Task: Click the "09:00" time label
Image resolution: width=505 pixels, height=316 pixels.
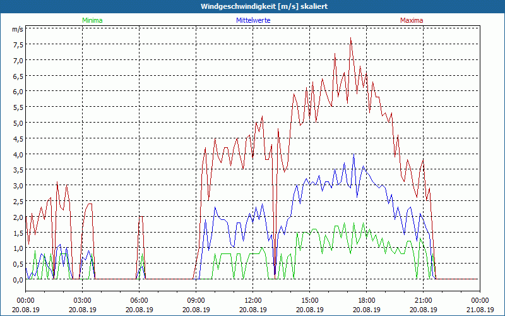Action: tap(196, 301)
